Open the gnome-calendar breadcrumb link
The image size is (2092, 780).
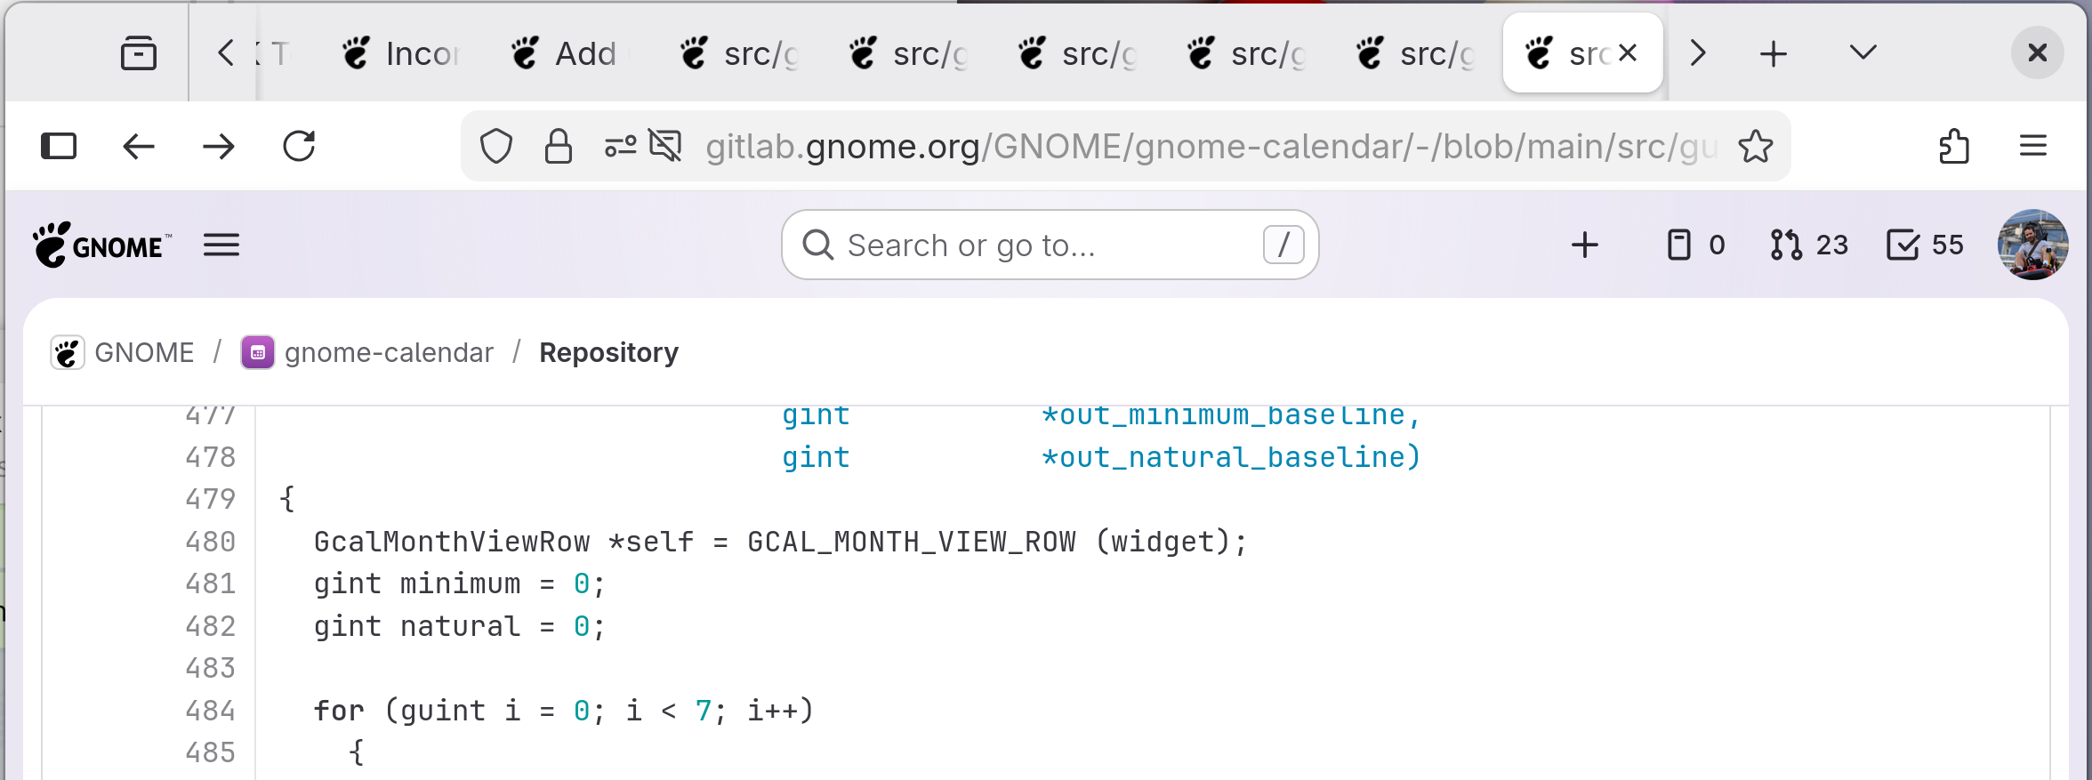coord(389,353)
